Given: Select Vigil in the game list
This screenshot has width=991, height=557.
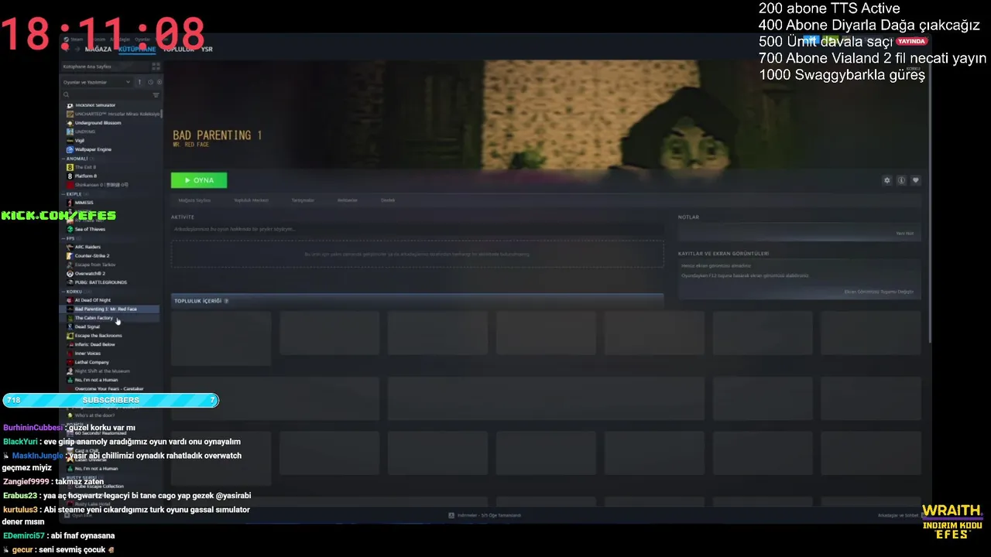Looking at the screenshot, I should point(80,141).
